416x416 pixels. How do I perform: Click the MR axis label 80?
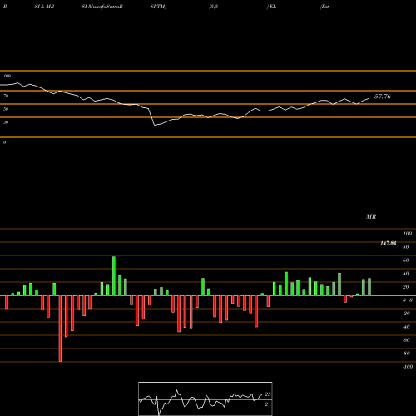(x=406, y=247)
